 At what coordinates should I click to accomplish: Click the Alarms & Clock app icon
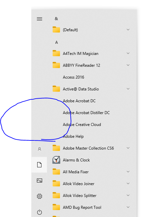[x=56, y=160]
